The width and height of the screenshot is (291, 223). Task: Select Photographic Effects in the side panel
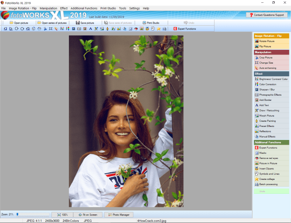click(x=271, y=95)
